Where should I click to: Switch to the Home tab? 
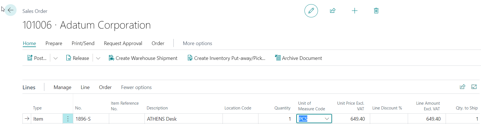pos(29,43)
